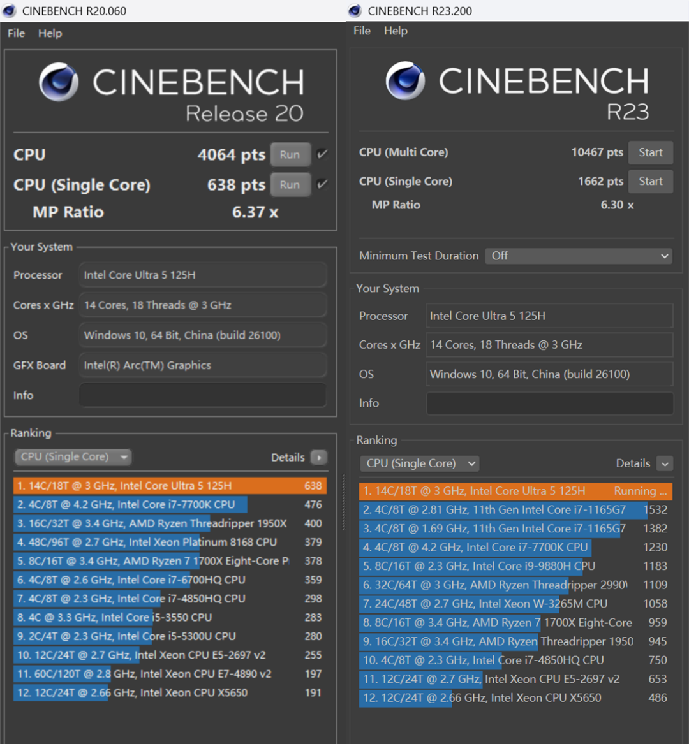The image size is (689, 744).
Task: Click the R23 multi core score 10467 pts
Action: click(x=597, y=152)
